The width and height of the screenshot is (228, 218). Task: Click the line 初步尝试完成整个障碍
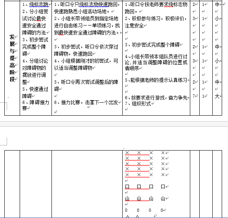156,45
